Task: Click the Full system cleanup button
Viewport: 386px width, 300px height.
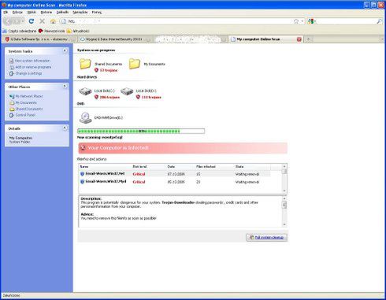Action: (266, 237)
